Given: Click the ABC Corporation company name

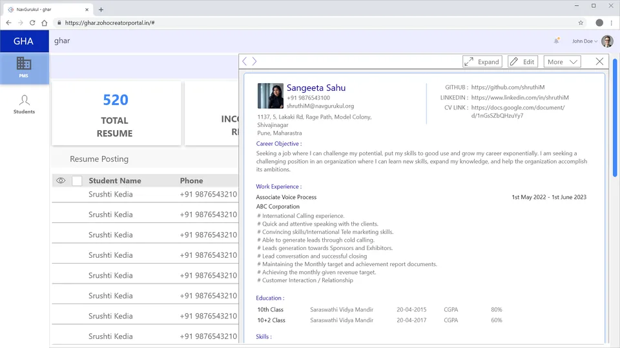Looking at the screenshot, I should click(x=278, y=206).
